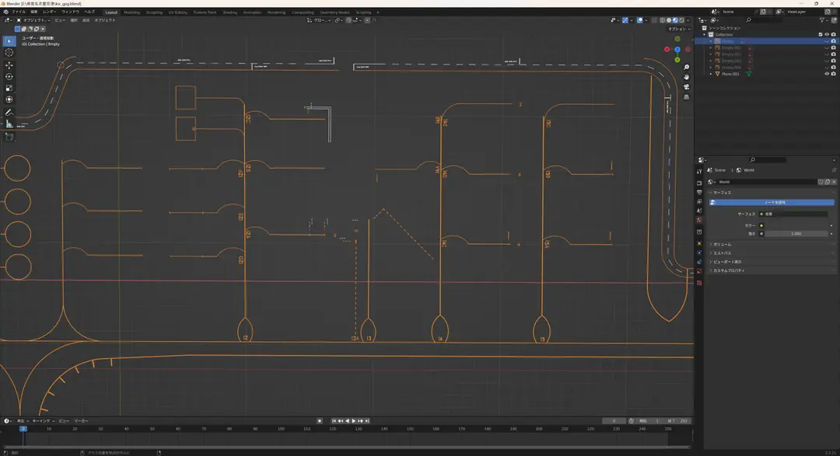
Task: Switch perspective/orthographic with the grid gizmo
Action: pos(686,97)
